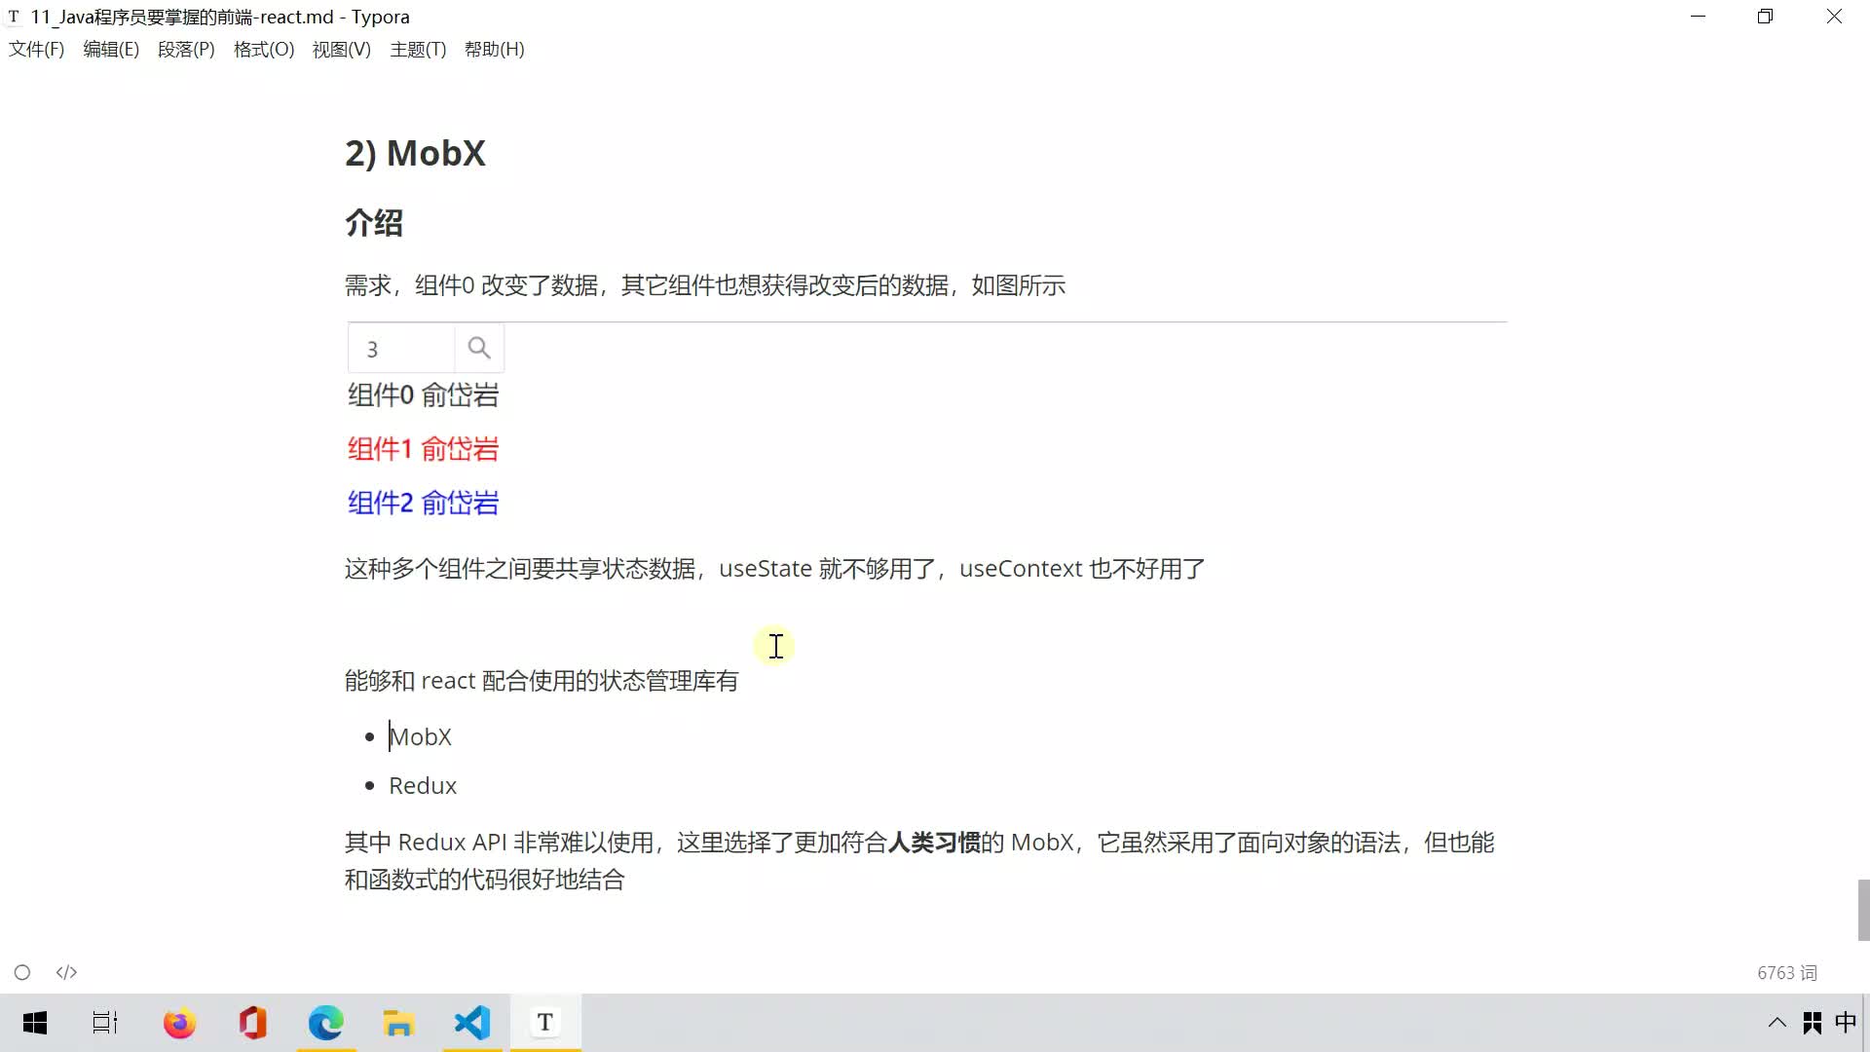This screenshot has height=1052, width=1870.
Task: Toggle the sidebar circle icon
Action: (22, 972)
